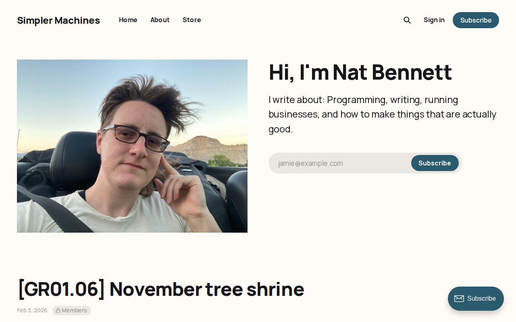
Task: Open the Home nav item
Action: click(x=128, y=20)
